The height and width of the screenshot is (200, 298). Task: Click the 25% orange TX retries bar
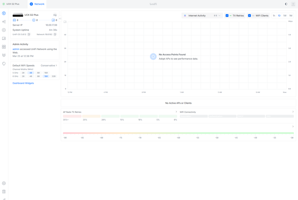[91, 116]
